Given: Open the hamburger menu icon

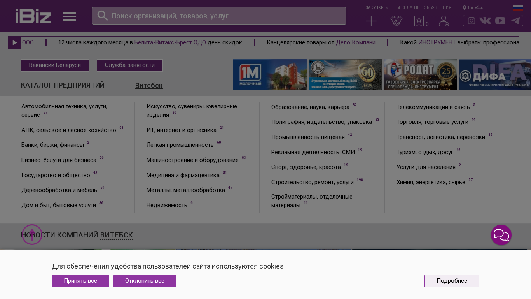Looking at the screenshot, I should coord(69,16).
